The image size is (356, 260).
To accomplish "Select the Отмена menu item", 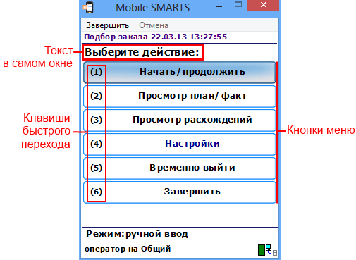I will coord(154,25).
